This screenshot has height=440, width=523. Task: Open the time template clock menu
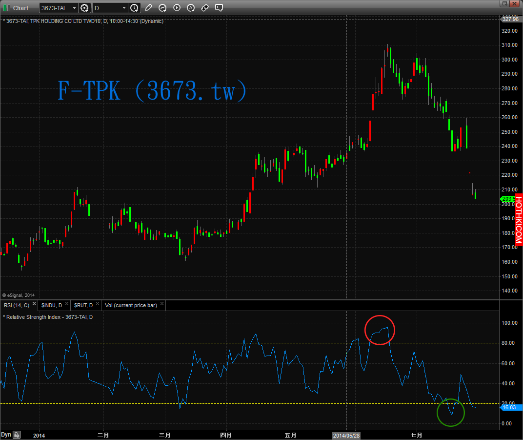pyautogui.click(x=134, y=8)
